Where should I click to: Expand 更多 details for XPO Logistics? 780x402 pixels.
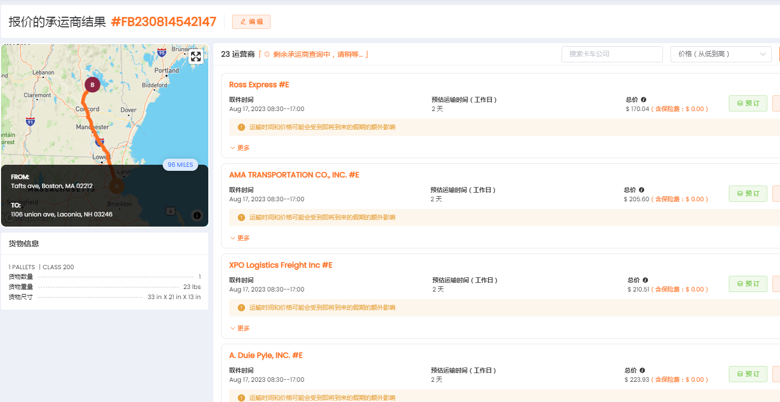pos(240,328)
